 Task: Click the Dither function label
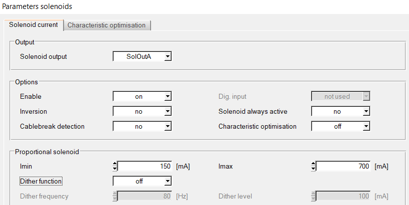coord(41,182)
